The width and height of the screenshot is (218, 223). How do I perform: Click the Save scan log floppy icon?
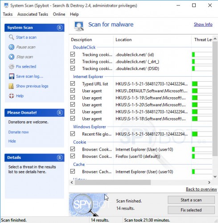[x=12, y=76]
